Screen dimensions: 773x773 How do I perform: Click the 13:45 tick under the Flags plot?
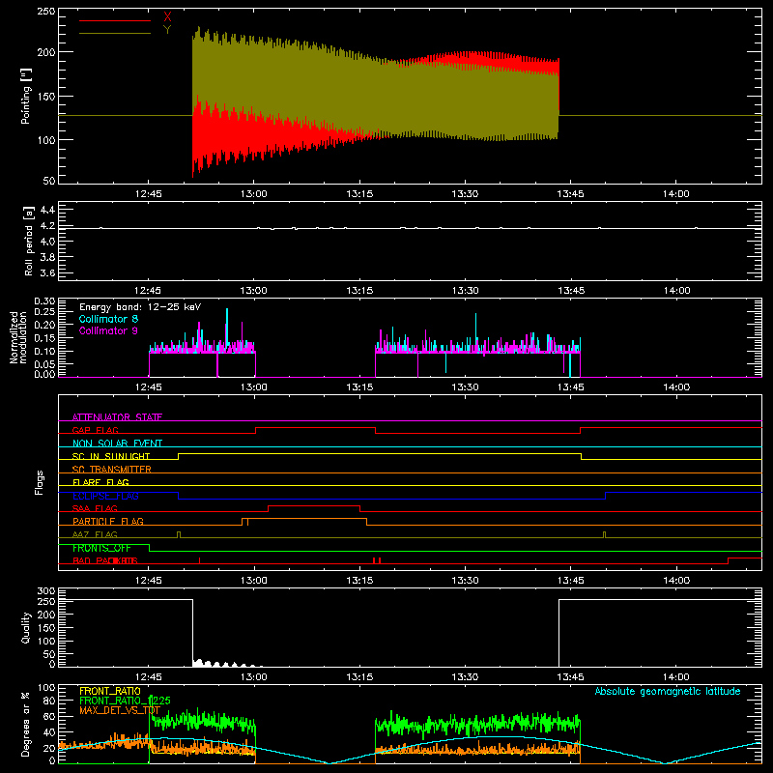point(570,581)
